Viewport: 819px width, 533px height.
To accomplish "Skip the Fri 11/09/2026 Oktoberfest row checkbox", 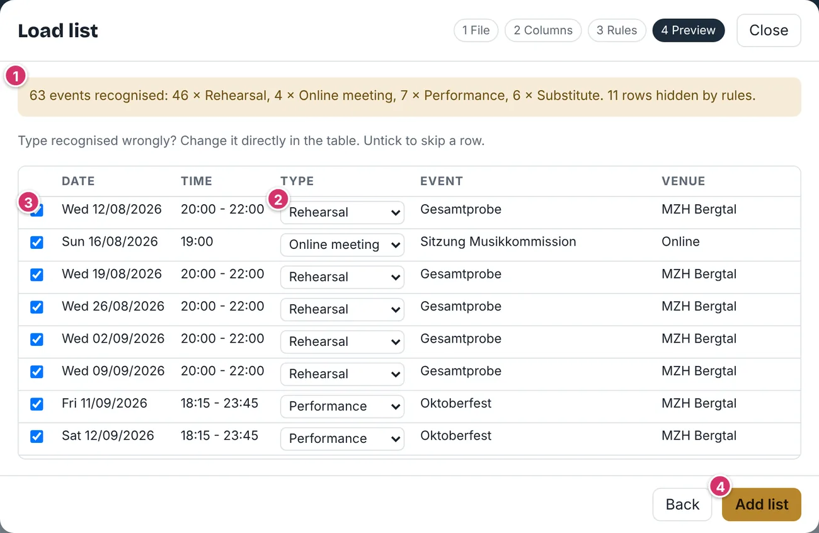I will [x=37, y=404].
